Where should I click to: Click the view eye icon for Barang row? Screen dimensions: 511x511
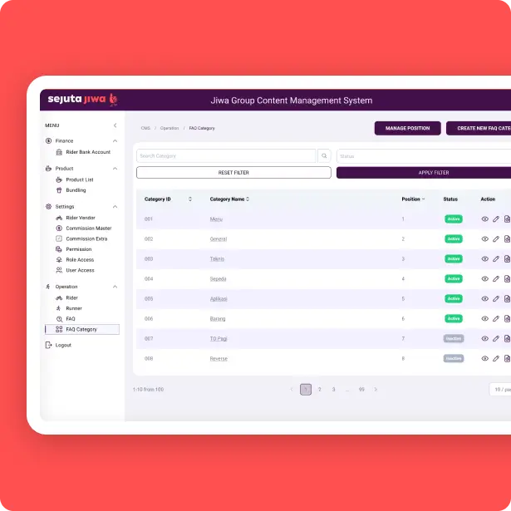(485, 319)
